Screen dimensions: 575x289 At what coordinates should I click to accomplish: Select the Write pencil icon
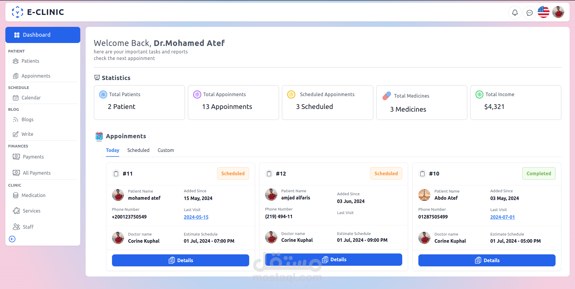click(16, 134)
